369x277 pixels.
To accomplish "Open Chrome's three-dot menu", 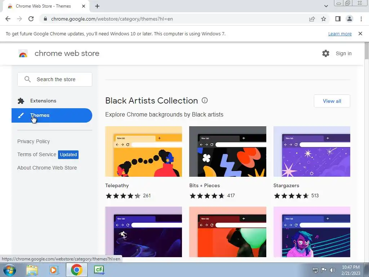I will pyautogui.click(x=361, y=19).
